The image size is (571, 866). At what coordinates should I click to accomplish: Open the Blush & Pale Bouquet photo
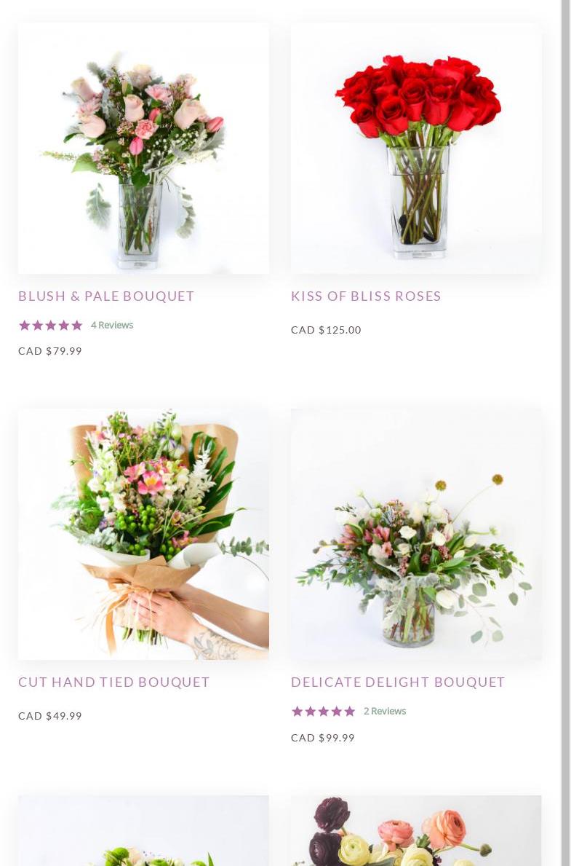pos(143,149)
